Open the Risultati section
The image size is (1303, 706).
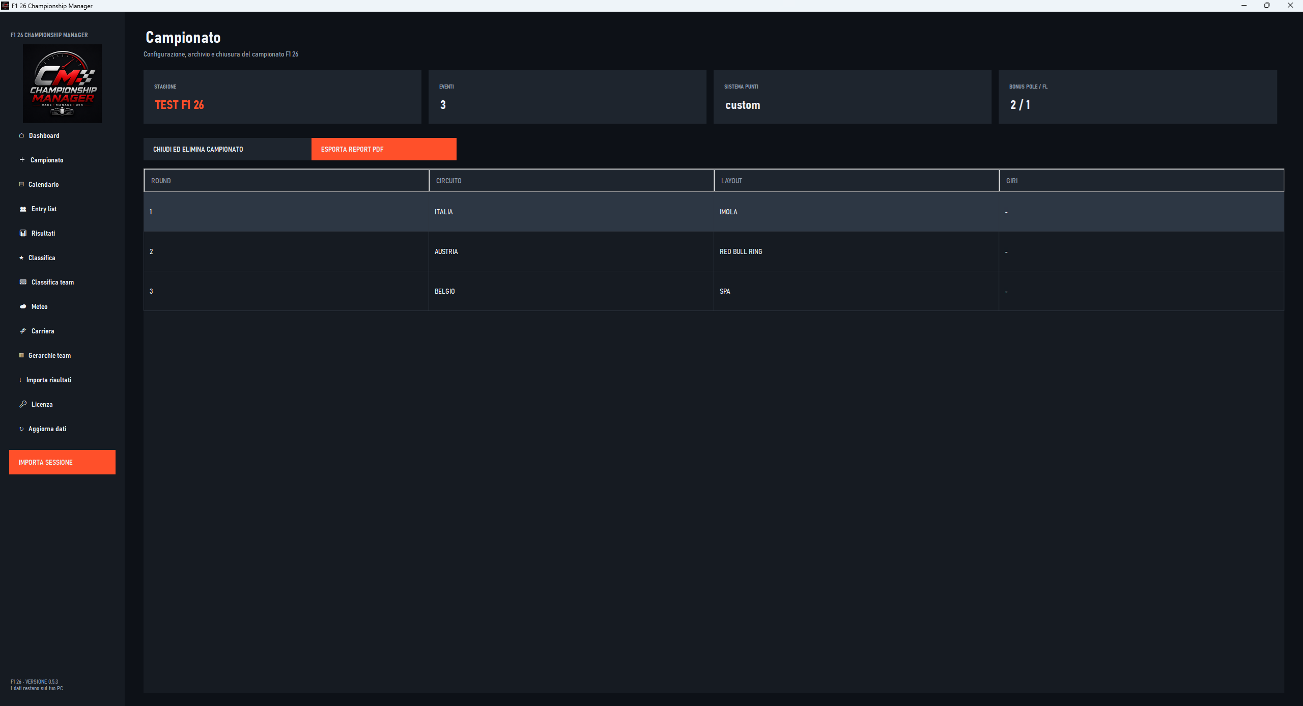coord(43,233)
